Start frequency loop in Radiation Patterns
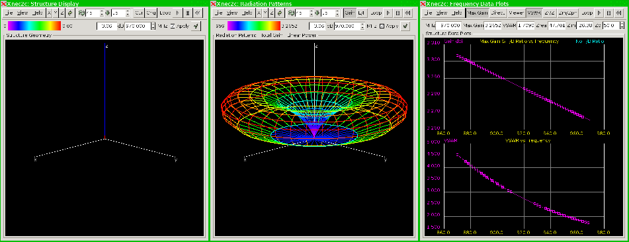Image resolution: width=629 pixels, height=242 pixels. 388,13
